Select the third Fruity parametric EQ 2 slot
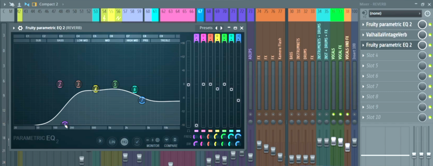The image size is (433, 166). [389, 45]
